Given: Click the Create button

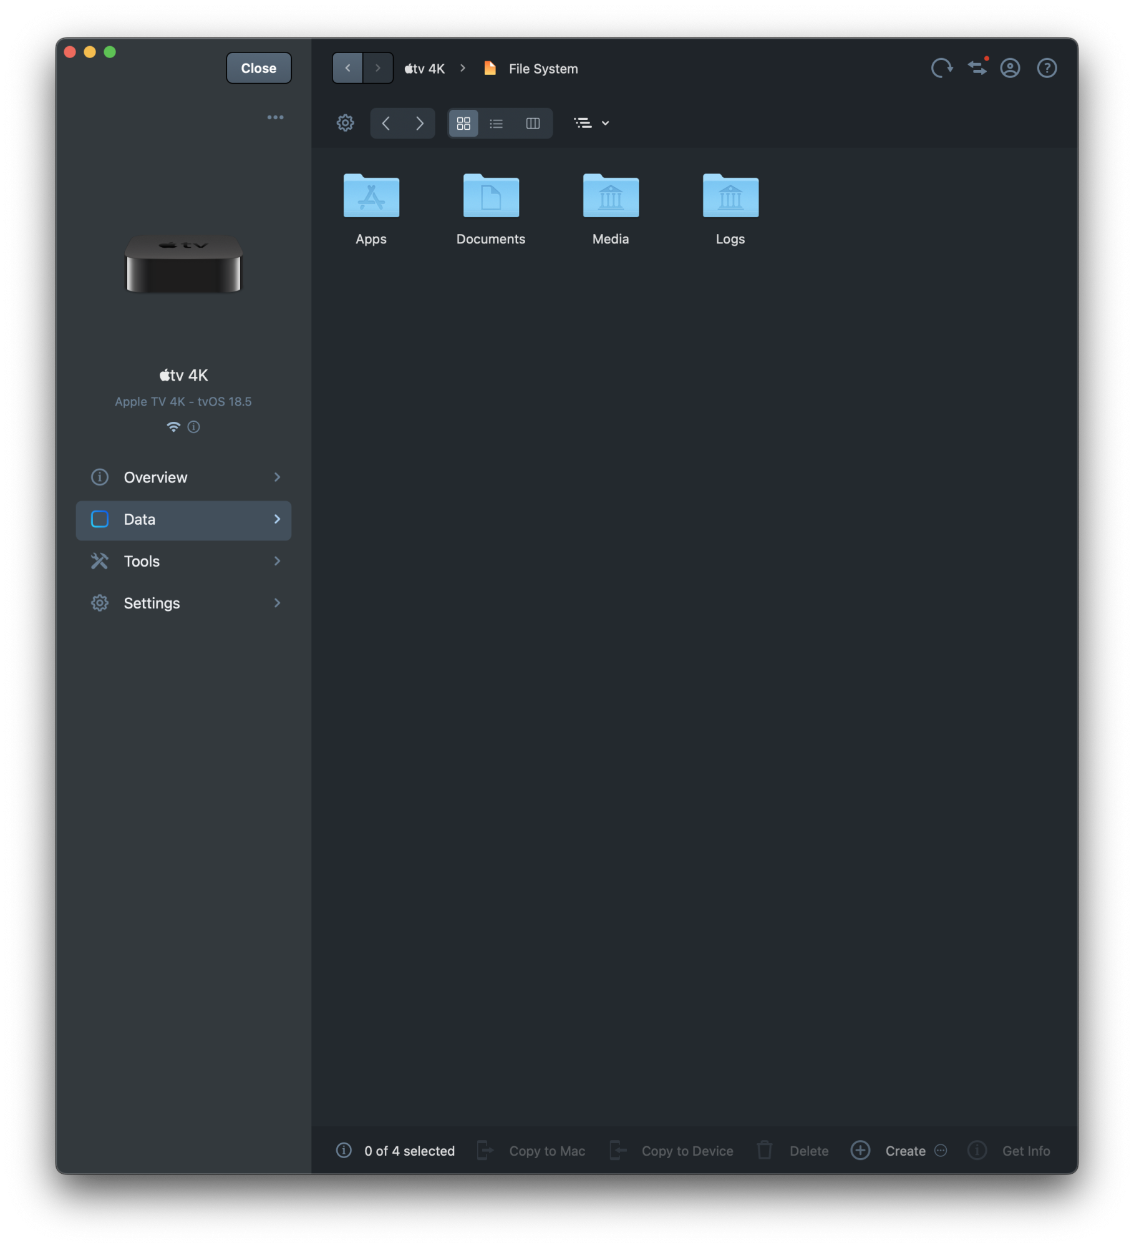Looking at the screenshot, I should pyautogui.click(x=888, y=1151).
